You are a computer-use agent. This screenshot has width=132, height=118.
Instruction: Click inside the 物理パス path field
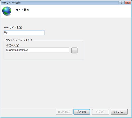coord(37,50)
